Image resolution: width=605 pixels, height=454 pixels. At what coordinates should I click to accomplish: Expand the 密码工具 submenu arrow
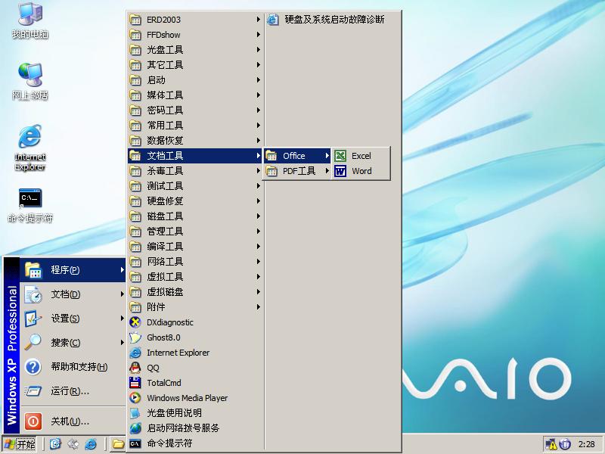(258, 110)
